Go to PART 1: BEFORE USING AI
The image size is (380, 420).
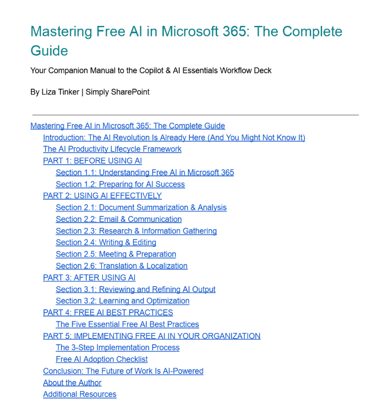click(92, 161)
